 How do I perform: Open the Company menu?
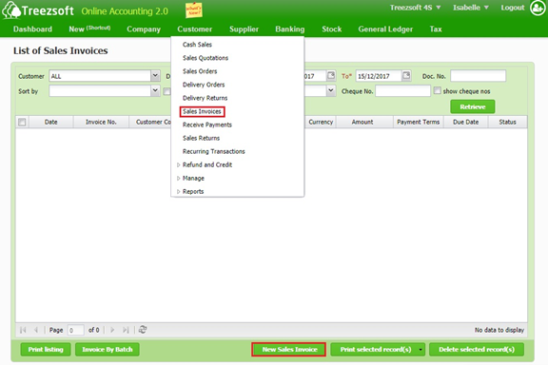144,29
